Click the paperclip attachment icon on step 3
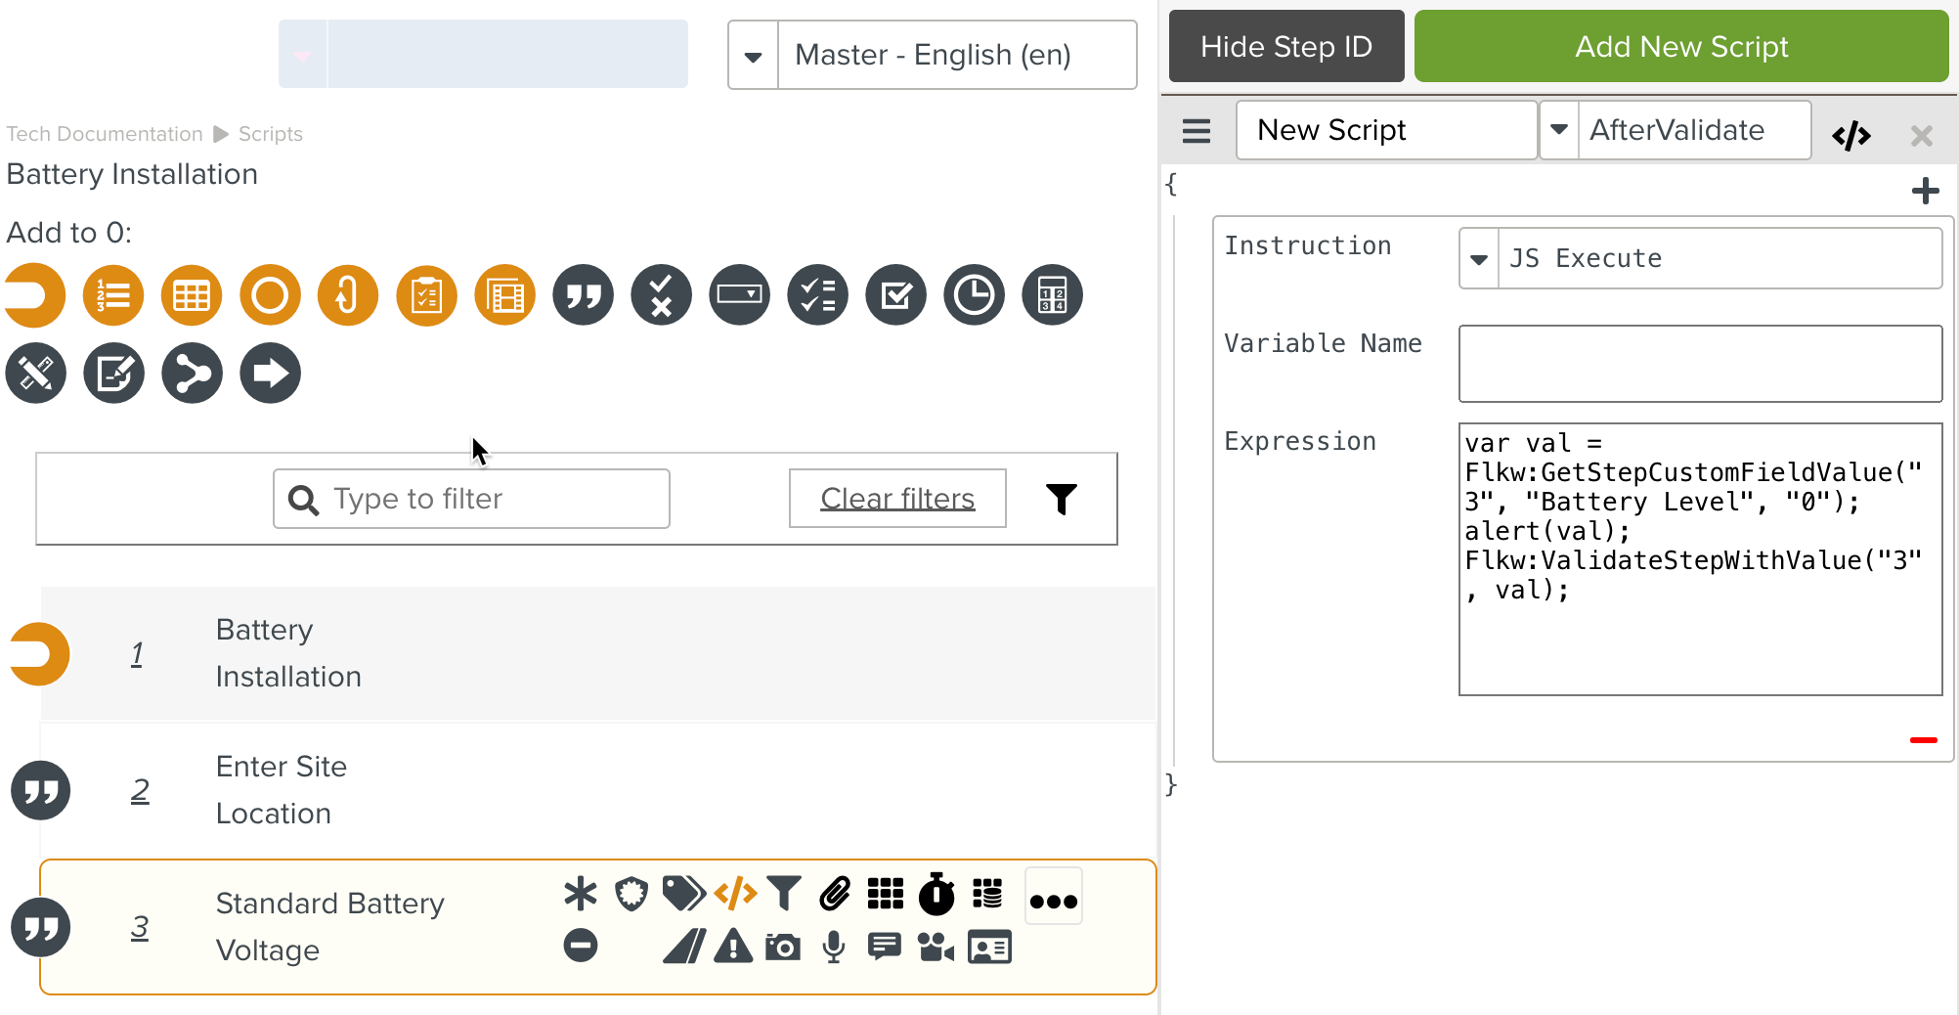This screenshot has width=1959, height=1015. click(x=834, y=893)
